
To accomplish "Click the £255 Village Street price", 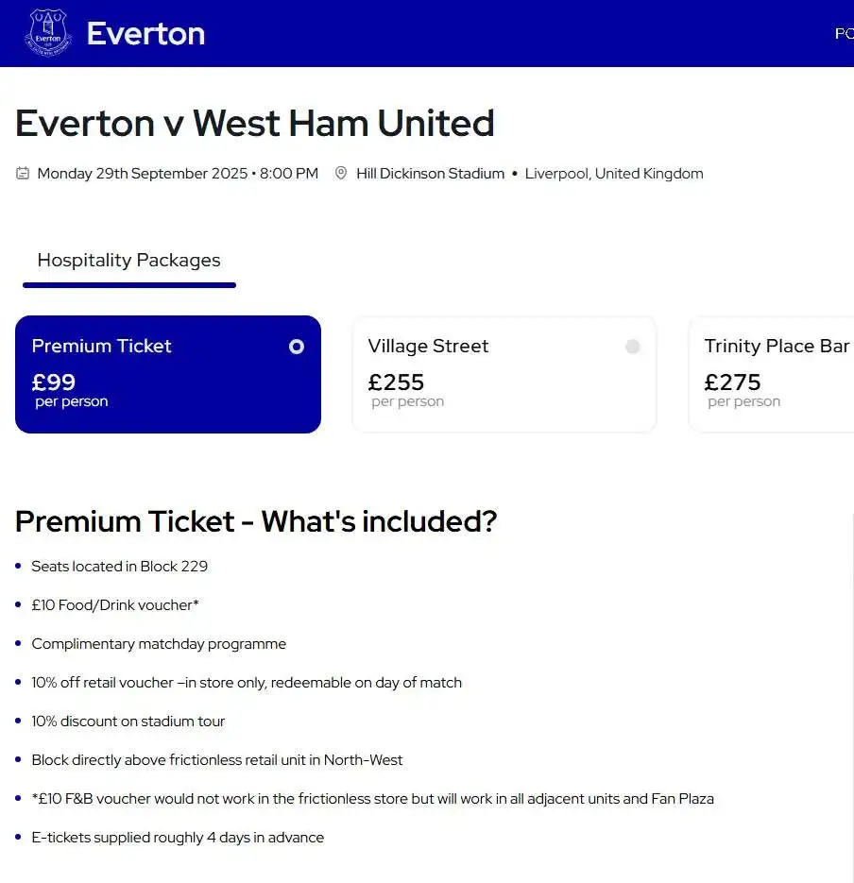I will click(396, 382).
